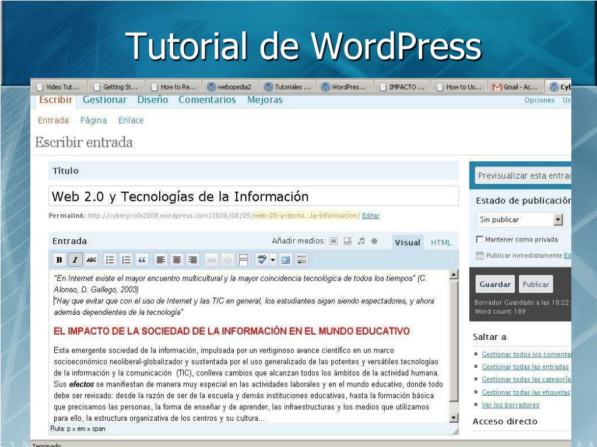Screen dimensions: 597x447
Task: Check Mantener como privada
Action: [480, 239]
